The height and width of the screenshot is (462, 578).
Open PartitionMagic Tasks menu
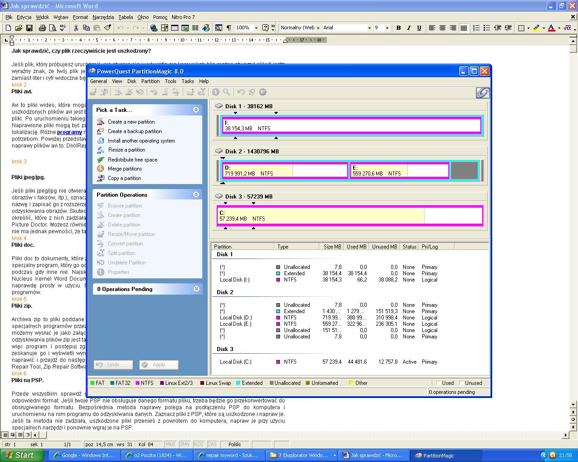pos(188,81)
